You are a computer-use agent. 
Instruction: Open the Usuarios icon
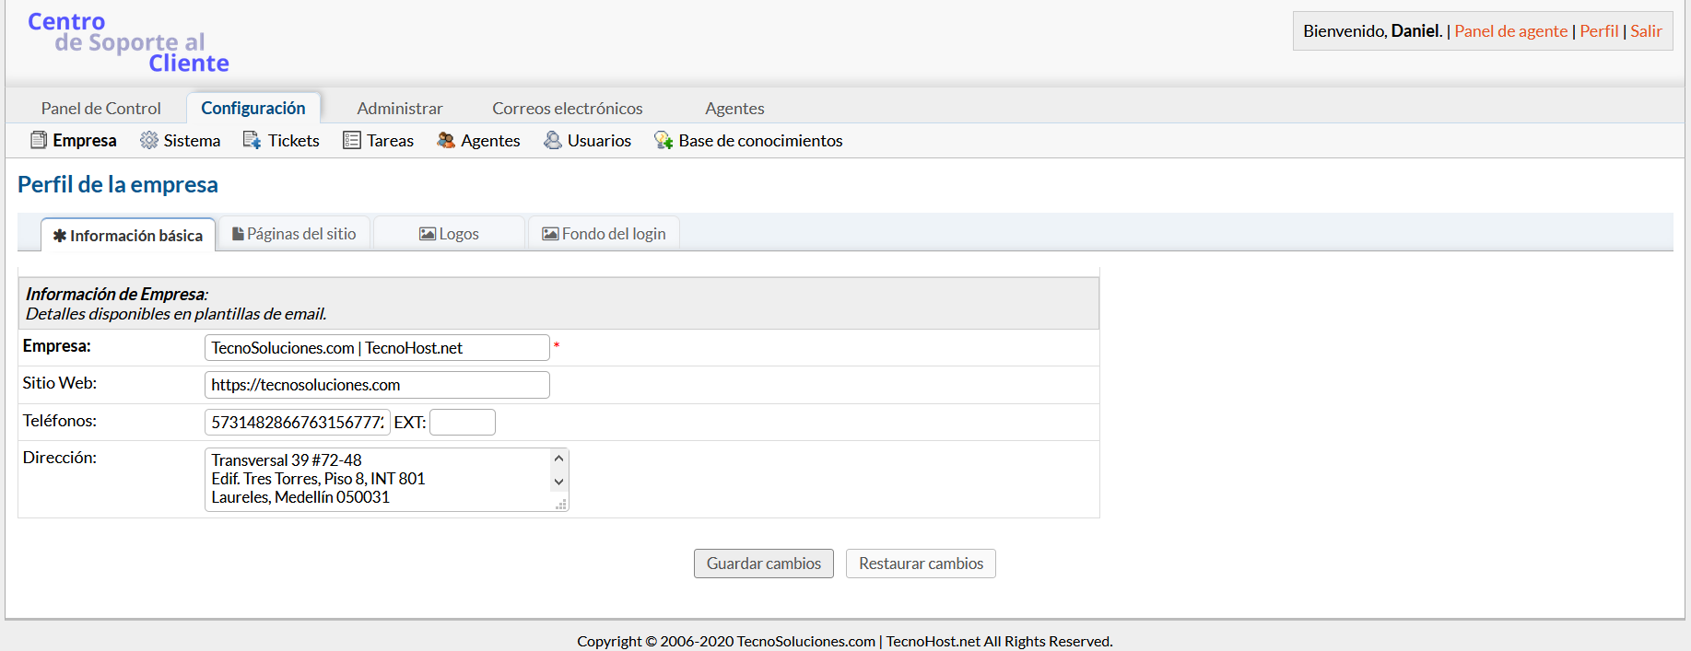click(x=552, y=140)
